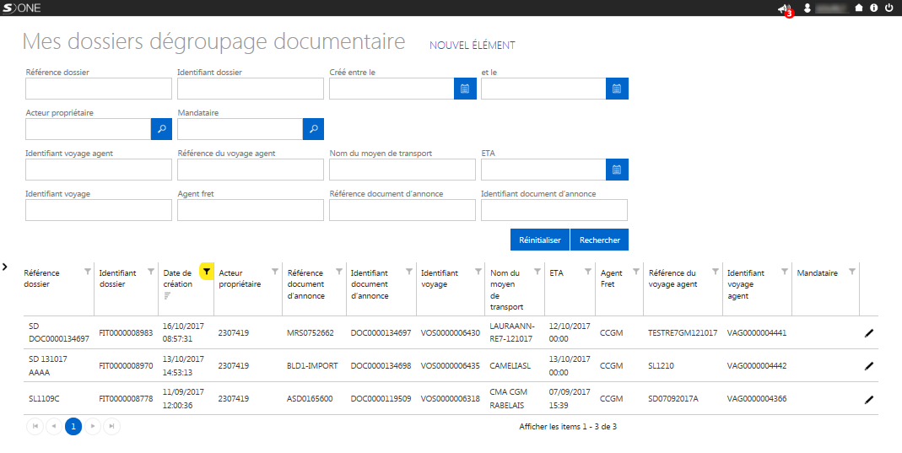Focus Référence document d'annonce input
Viewport: 902px width, 453px height.
402,210
